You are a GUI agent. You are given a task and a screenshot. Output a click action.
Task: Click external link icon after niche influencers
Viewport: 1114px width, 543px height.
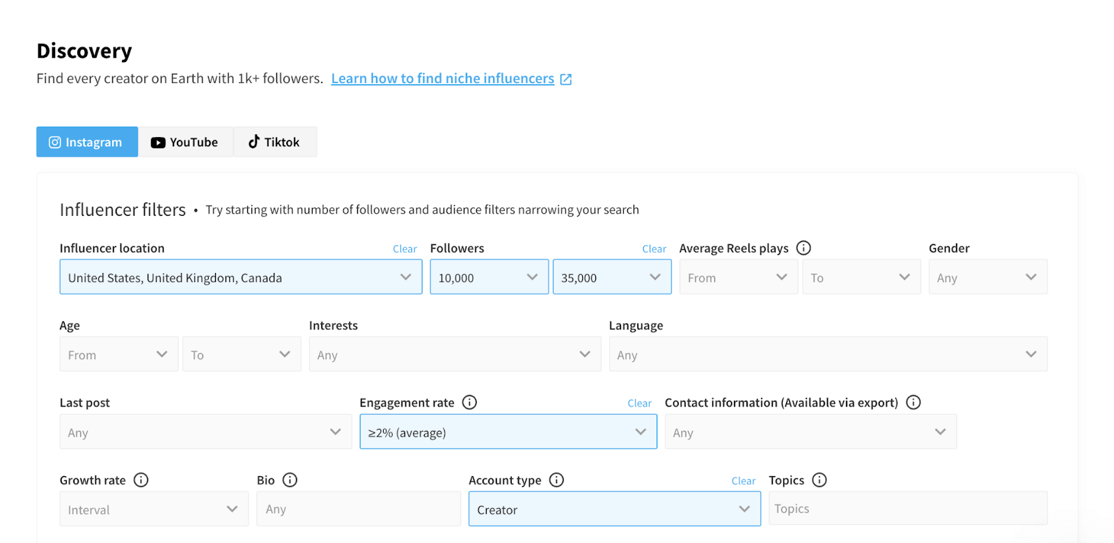pos(566,79)
